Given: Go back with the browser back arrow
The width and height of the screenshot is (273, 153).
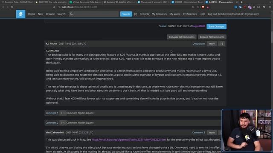Looking at the screenshot, I should (x=3, y=7).
